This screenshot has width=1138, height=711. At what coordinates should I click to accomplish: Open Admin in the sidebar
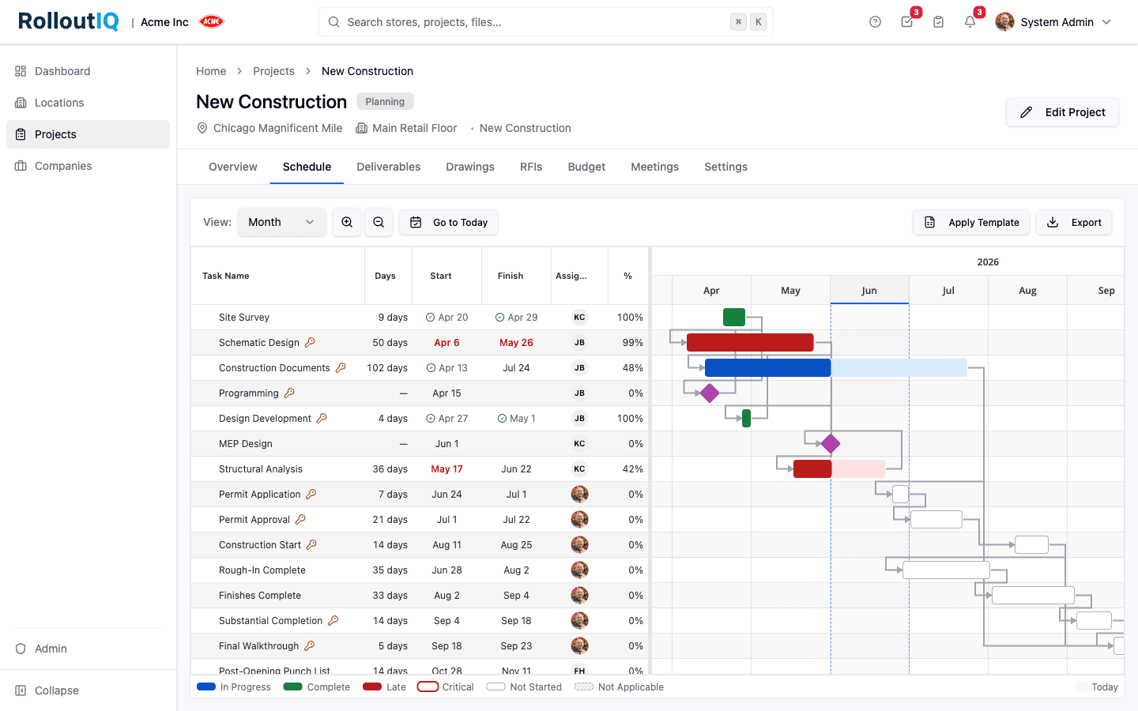(x=88, y=649)
